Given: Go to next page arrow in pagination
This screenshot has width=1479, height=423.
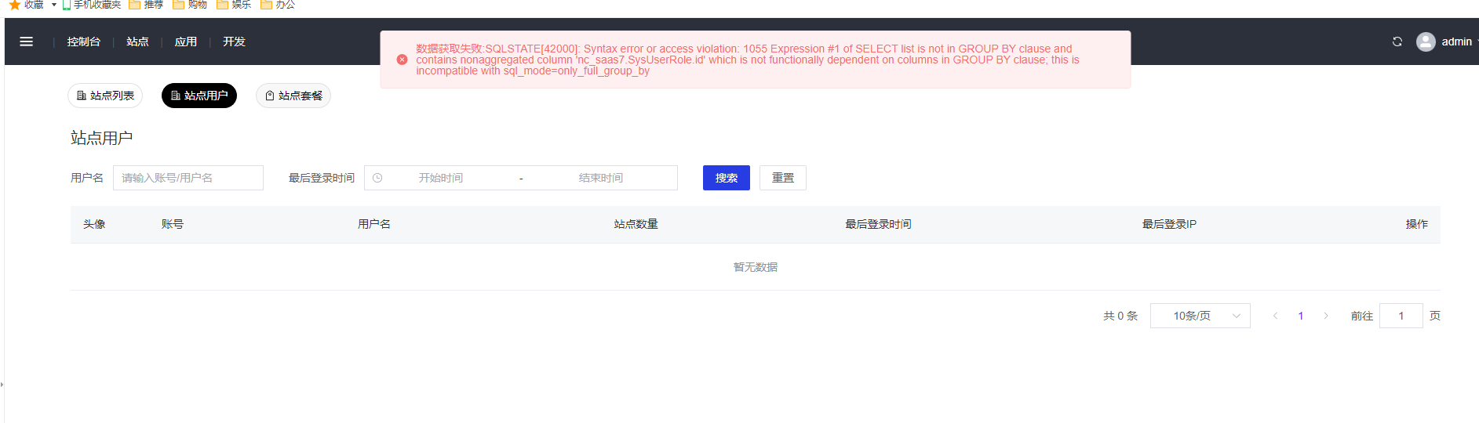Looking at the screenshot, I should pos(1326,316).
